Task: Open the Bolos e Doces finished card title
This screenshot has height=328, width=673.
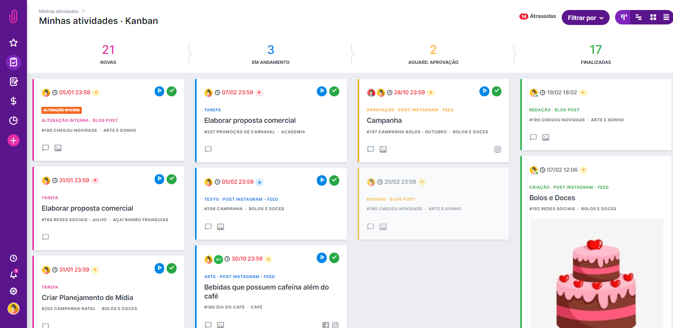Action: tap(552, 198)
